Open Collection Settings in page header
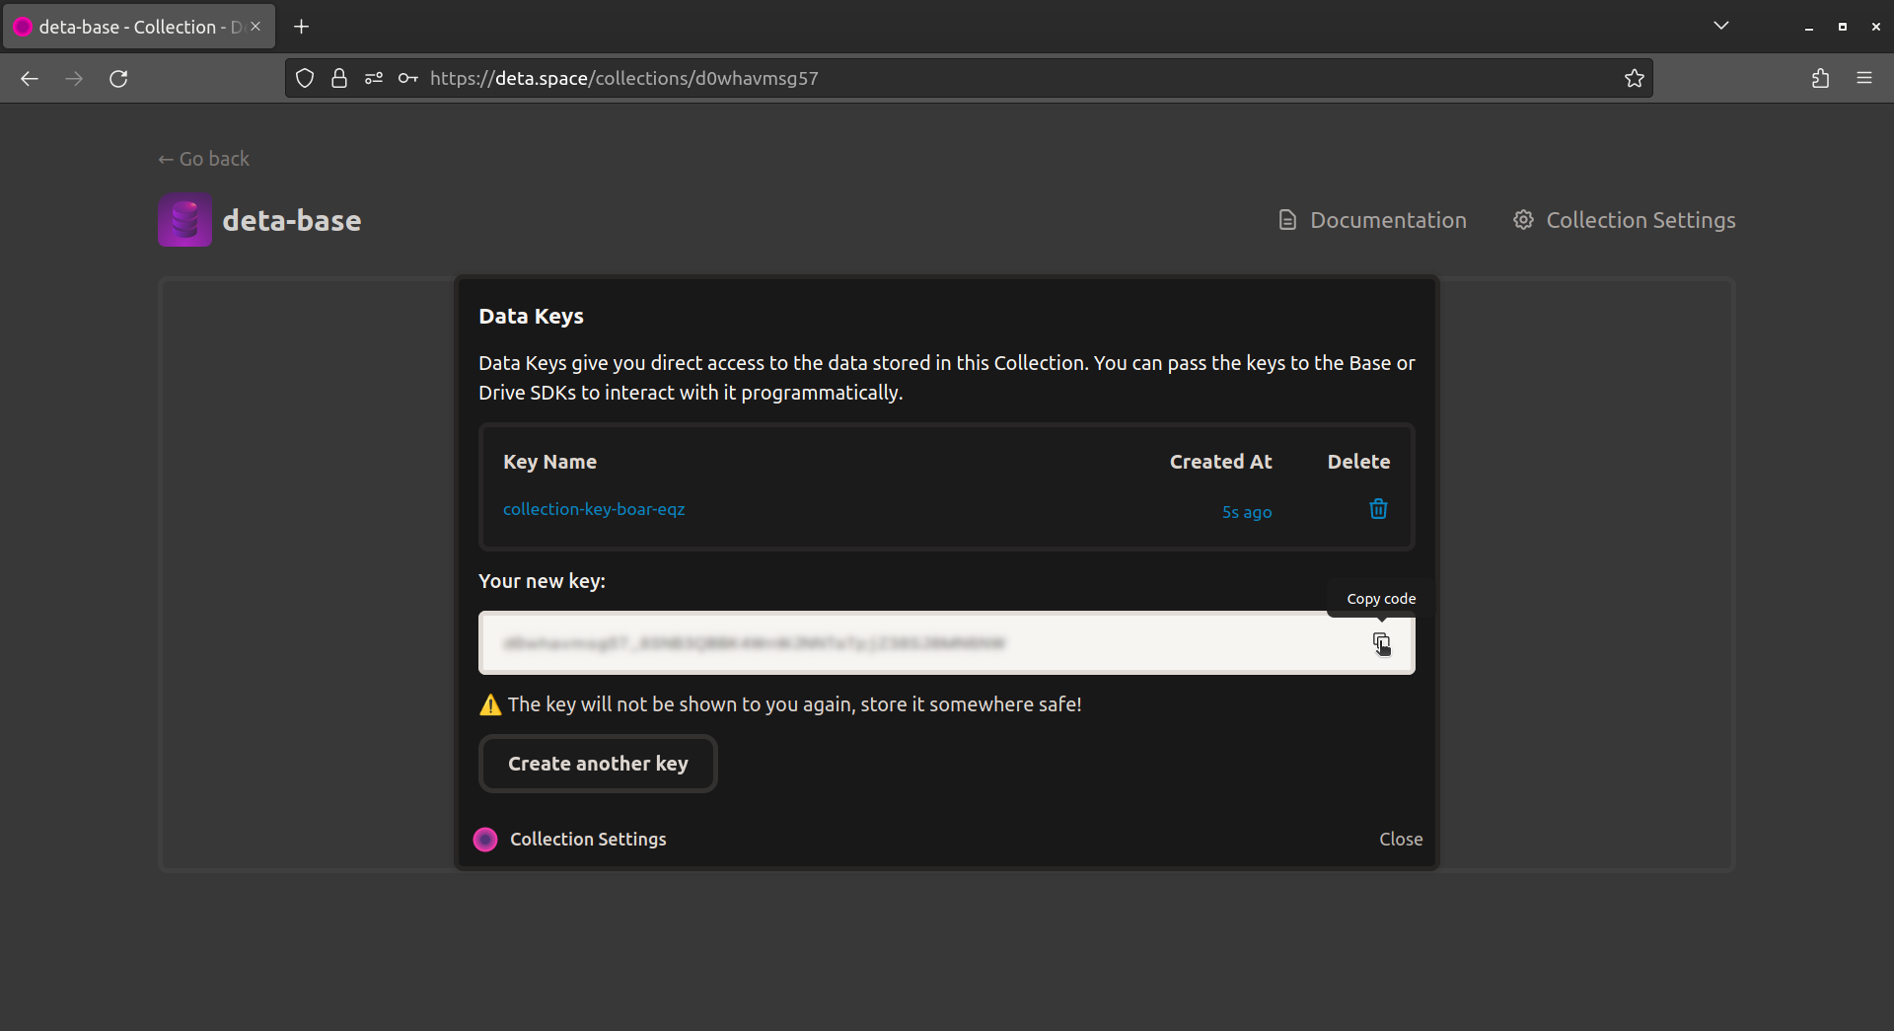Image resolution: width=1894 pixels, height=1031 pixels. tap(1625, 220)
